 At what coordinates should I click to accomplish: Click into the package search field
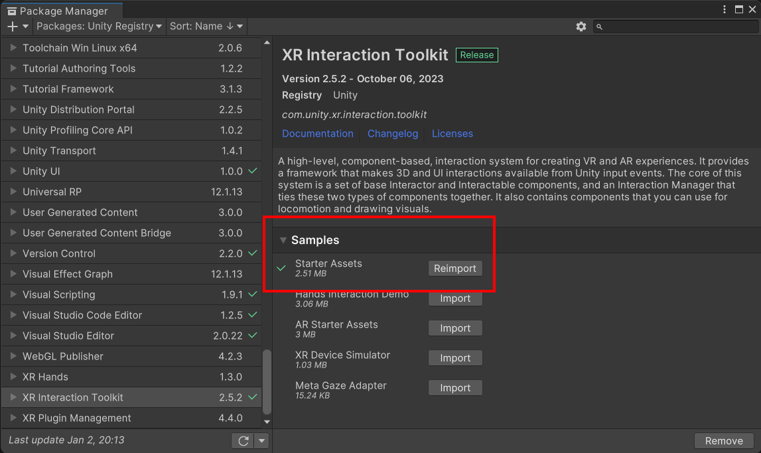coord(677,27)
